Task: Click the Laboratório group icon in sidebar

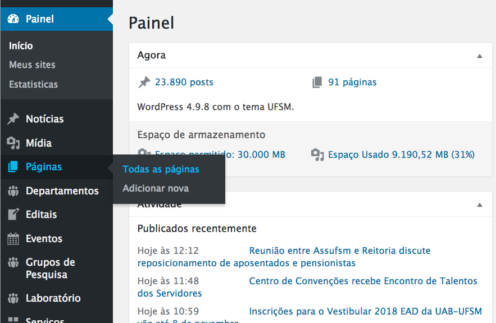Action: pos(13,298)
